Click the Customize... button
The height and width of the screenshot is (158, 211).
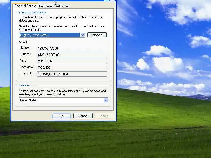[x=97, y=35]
